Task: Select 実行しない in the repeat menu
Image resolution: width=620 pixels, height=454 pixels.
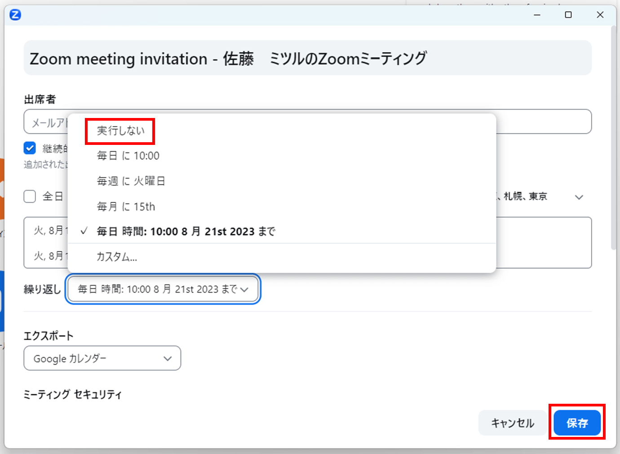Action: click(x=121, y=131)
